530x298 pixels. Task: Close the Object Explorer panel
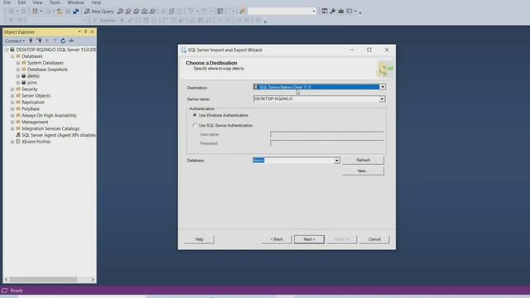click(x=92, y=31)
